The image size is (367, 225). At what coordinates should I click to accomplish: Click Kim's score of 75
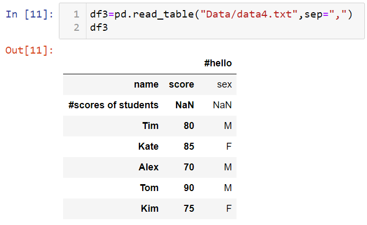coord(189,209)
